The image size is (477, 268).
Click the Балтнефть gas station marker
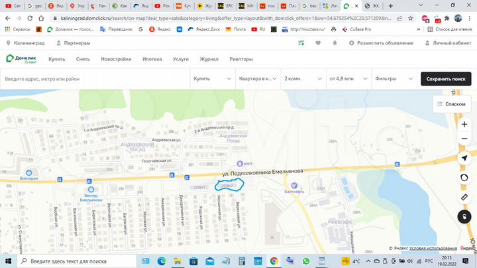[294, 185]
